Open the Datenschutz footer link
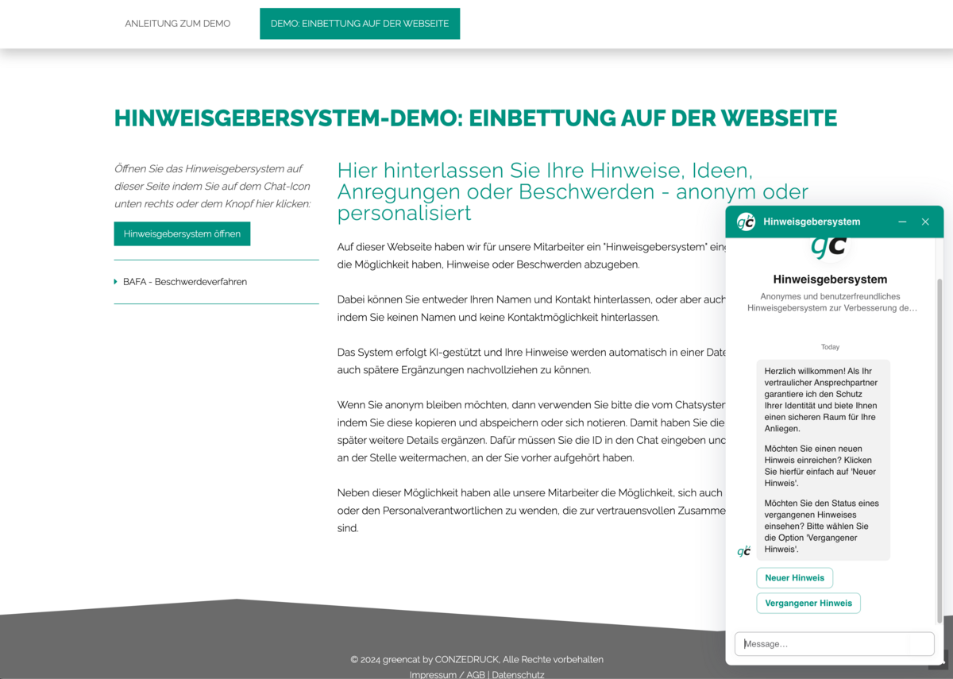This screenshot has height=679, width=953. point(518,674)
